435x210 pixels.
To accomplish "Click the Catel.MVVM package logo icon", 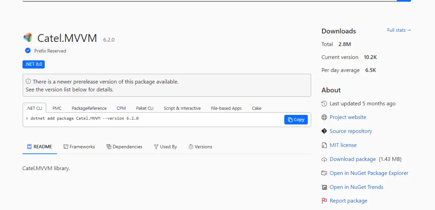I will [28, 37].
